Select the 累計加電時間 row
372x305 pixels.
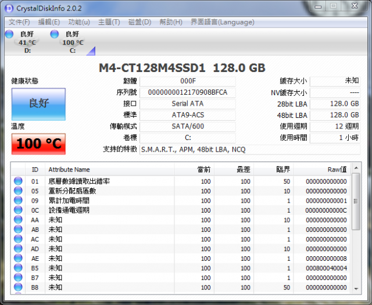click(x=181, y=200)
